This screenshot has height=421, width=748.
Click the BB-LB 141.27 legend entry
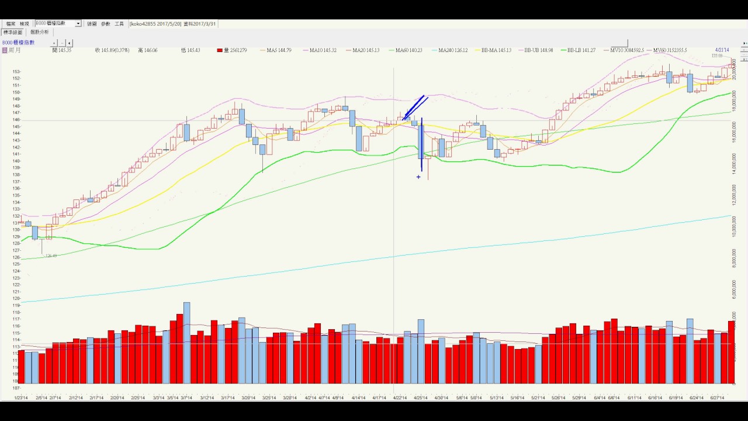coord(578,50)
